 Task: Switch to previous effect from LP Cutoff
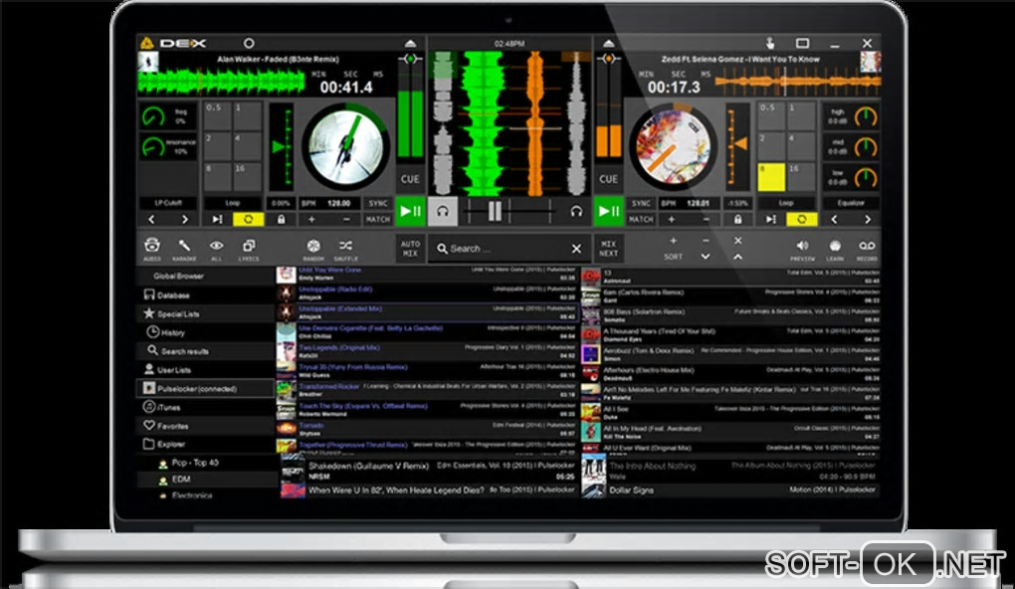pos(151,220)
